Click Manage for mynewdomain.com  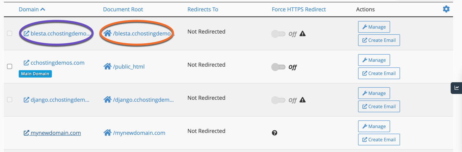coord(374,126)
